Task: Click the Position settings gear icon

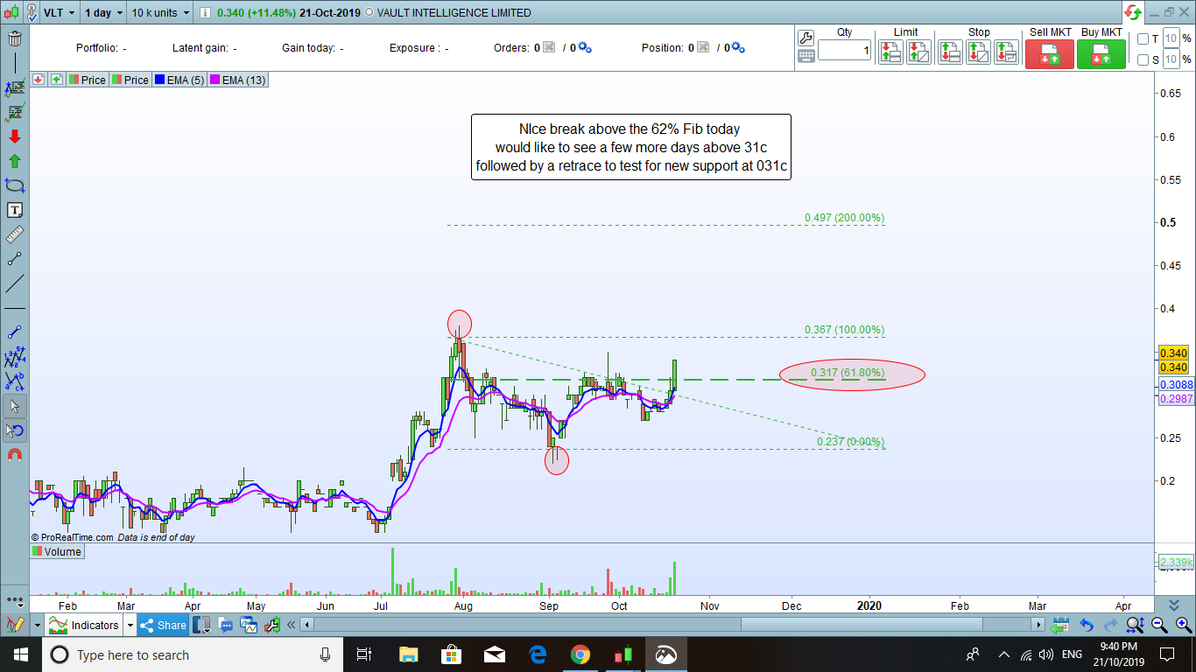Action: click(738, 48)
